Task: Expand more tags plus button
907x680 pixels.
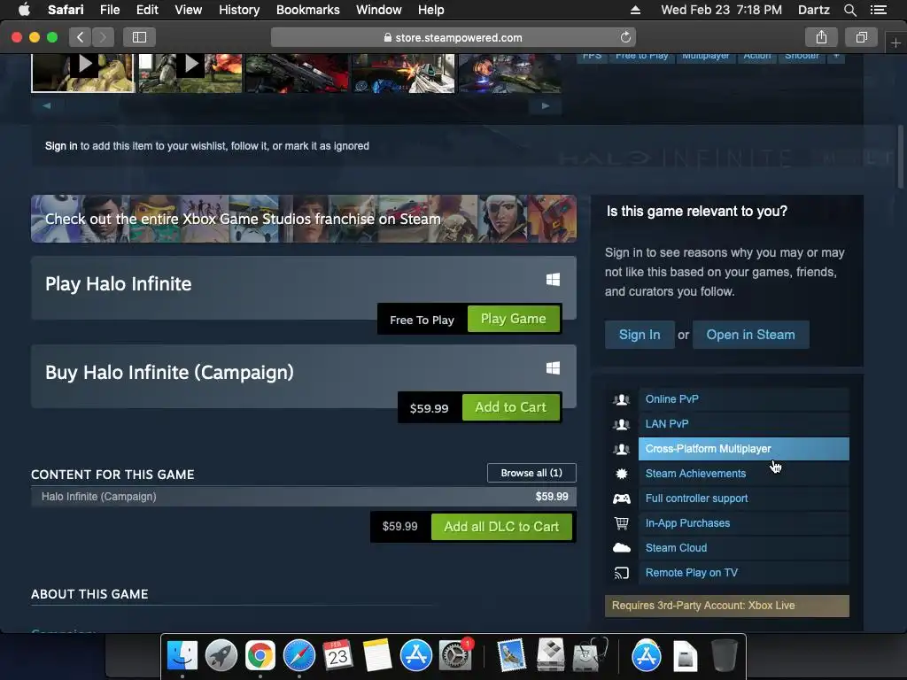Action: [836, 57]
